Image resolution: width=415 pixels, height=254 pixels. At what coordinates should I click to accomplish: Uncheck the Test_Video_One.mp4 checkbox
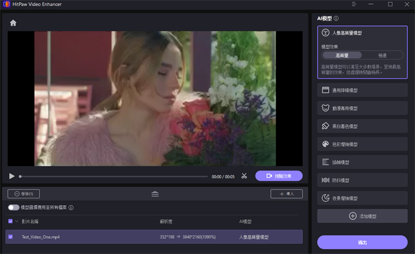click(x=10, y=236)
